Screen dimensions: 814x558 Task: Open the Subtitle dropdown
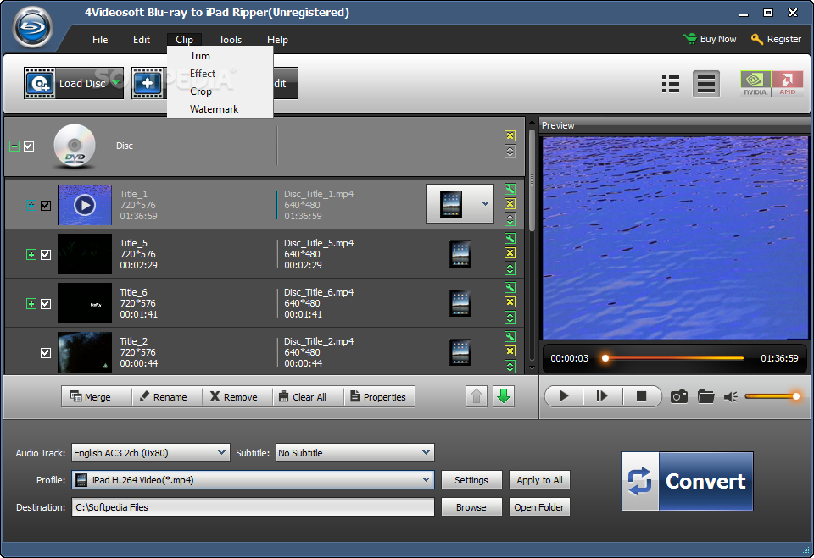(426, 453)
